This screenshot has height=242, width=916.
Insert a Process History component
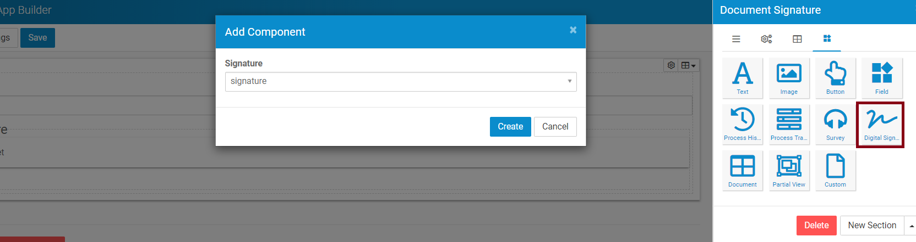click(x=743, y=124)
